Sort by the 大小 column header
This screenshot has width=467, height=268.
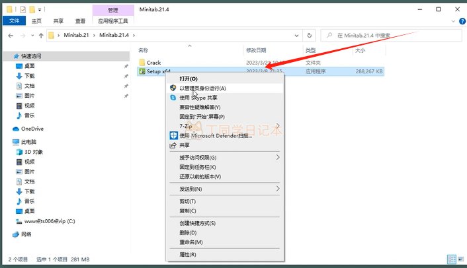pyautogui.click(x=360, y=51)
